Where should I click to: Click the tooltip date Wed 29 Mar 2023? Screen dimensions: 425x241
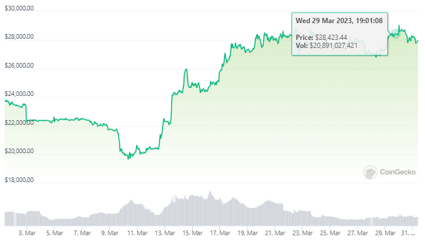click(x=324, y=21)
